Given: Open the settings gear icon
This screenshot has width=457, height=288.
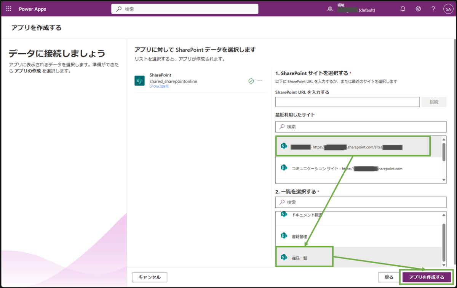Looking at the screenshot, I should pyautogui.click(x=418, y=9).
